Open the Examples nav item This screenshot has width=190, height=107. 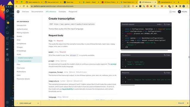pyautogui.click(x=62, y=12)
